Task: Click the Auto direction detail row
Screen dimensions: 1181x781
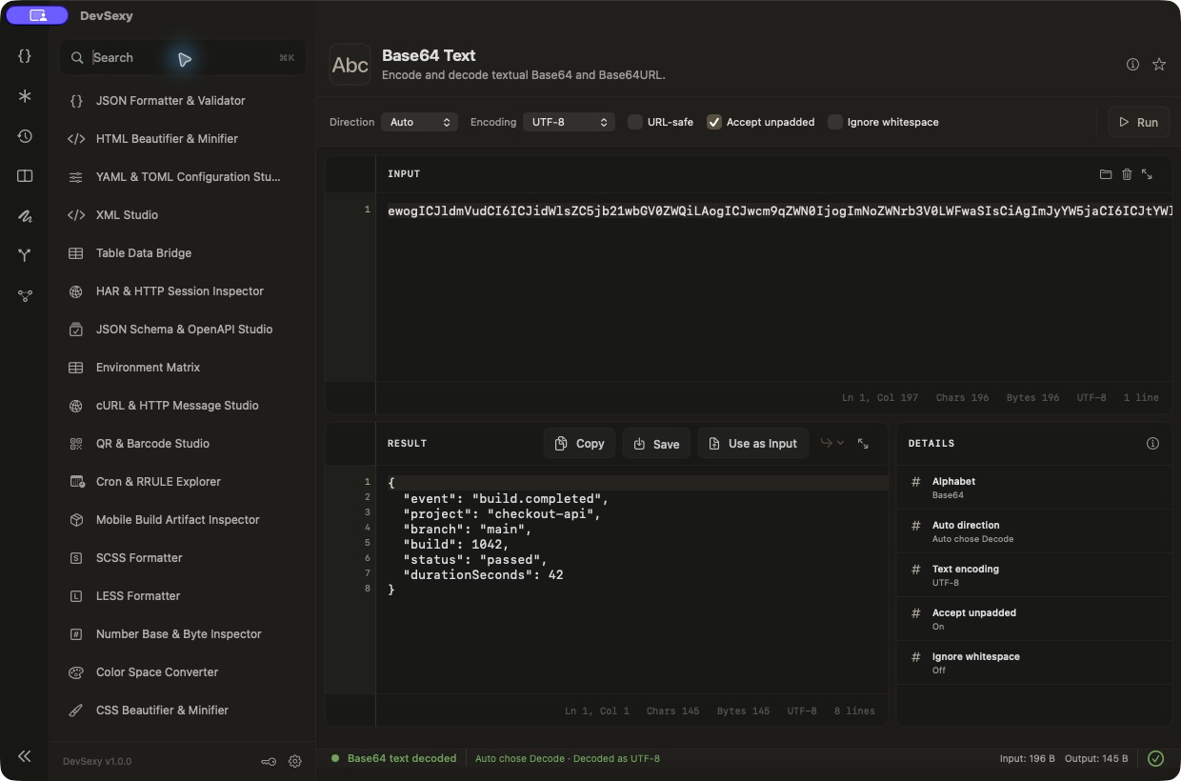Action: click(1033, 531)
